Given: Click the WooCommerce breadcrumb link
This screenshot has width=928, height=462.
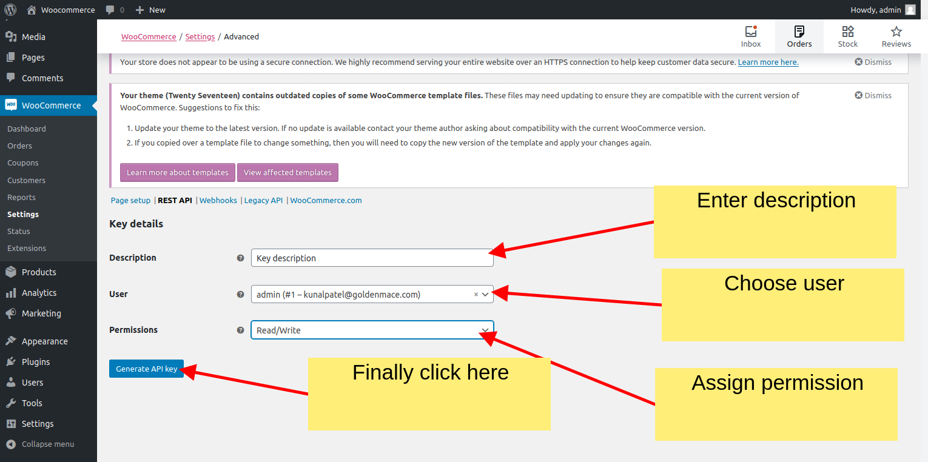Looking at the screenshot, I should point(149,36).
